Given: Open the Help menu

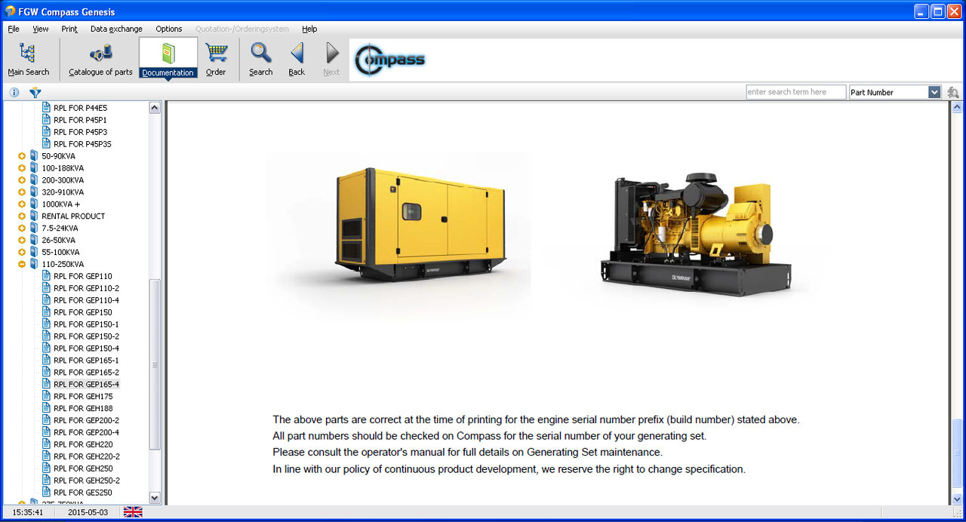Looking at the screenshot, I should (309, 29).
